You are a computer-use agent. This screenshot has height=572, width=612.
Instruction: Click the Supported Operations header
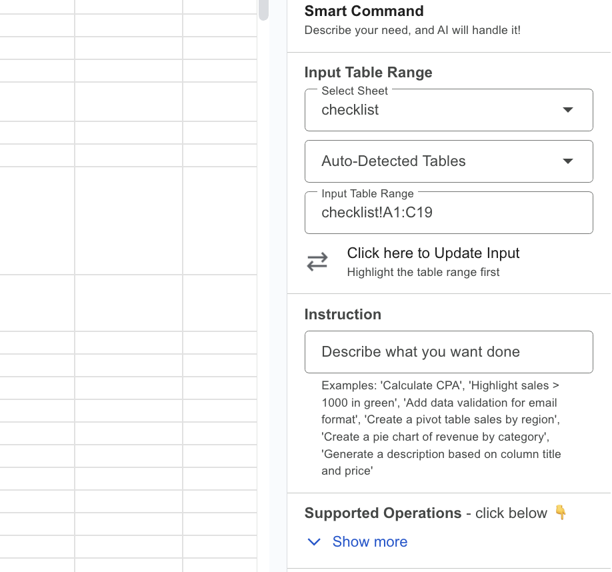(x=381, y=513)
